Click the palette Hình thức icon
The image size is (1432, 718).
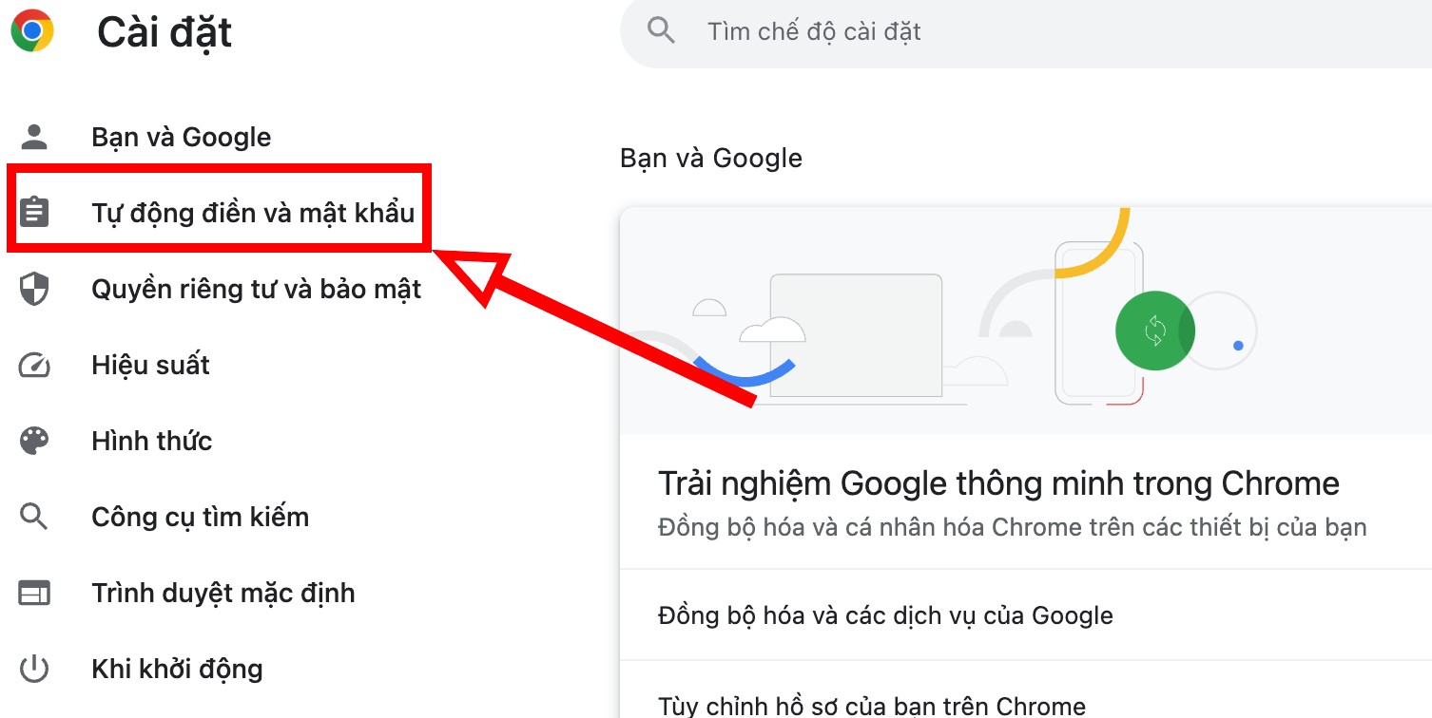coord(34,441)
